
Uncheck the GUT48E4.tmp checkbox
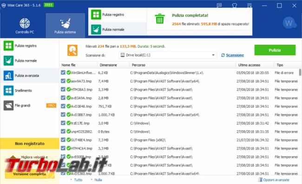(x=63, y=140)
